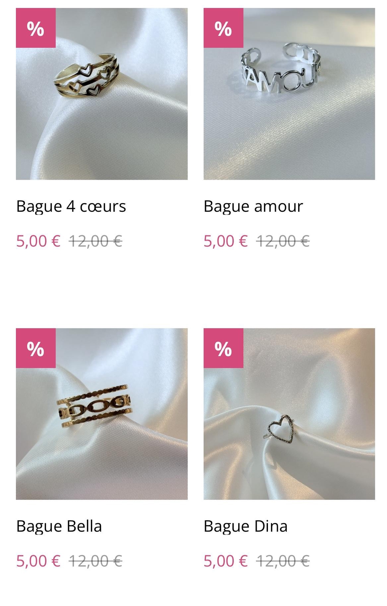387x606 pixels.
Task: Click the discount badge on Bague Bella
Action: [x=36, y=348]
